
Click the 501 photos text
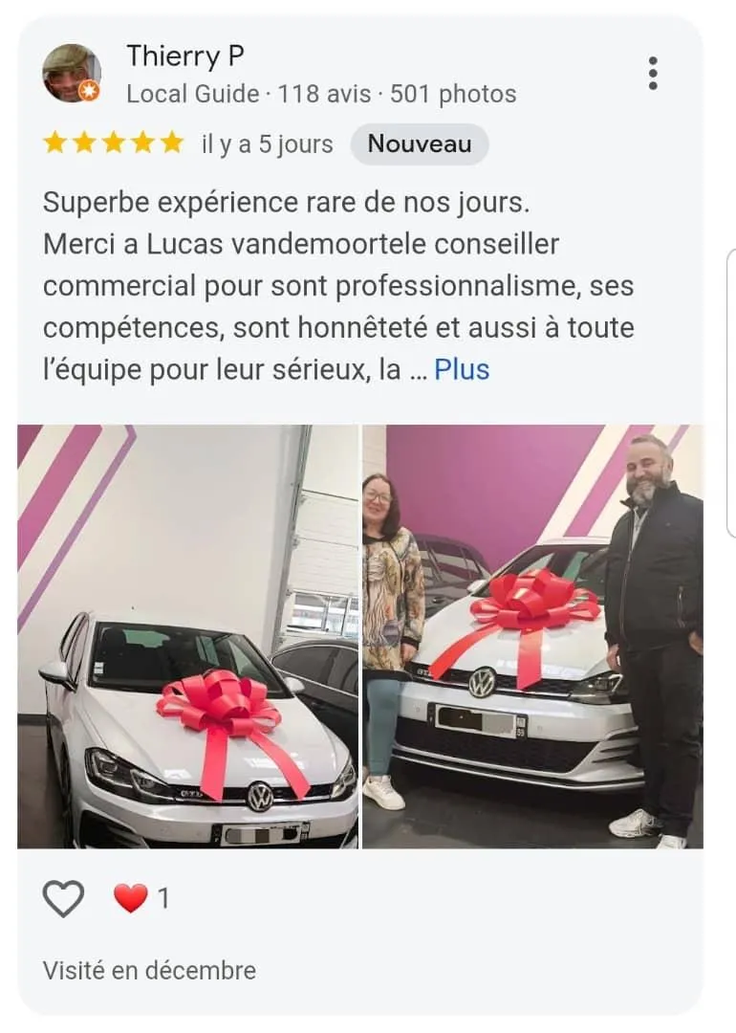tap(453, 94)
